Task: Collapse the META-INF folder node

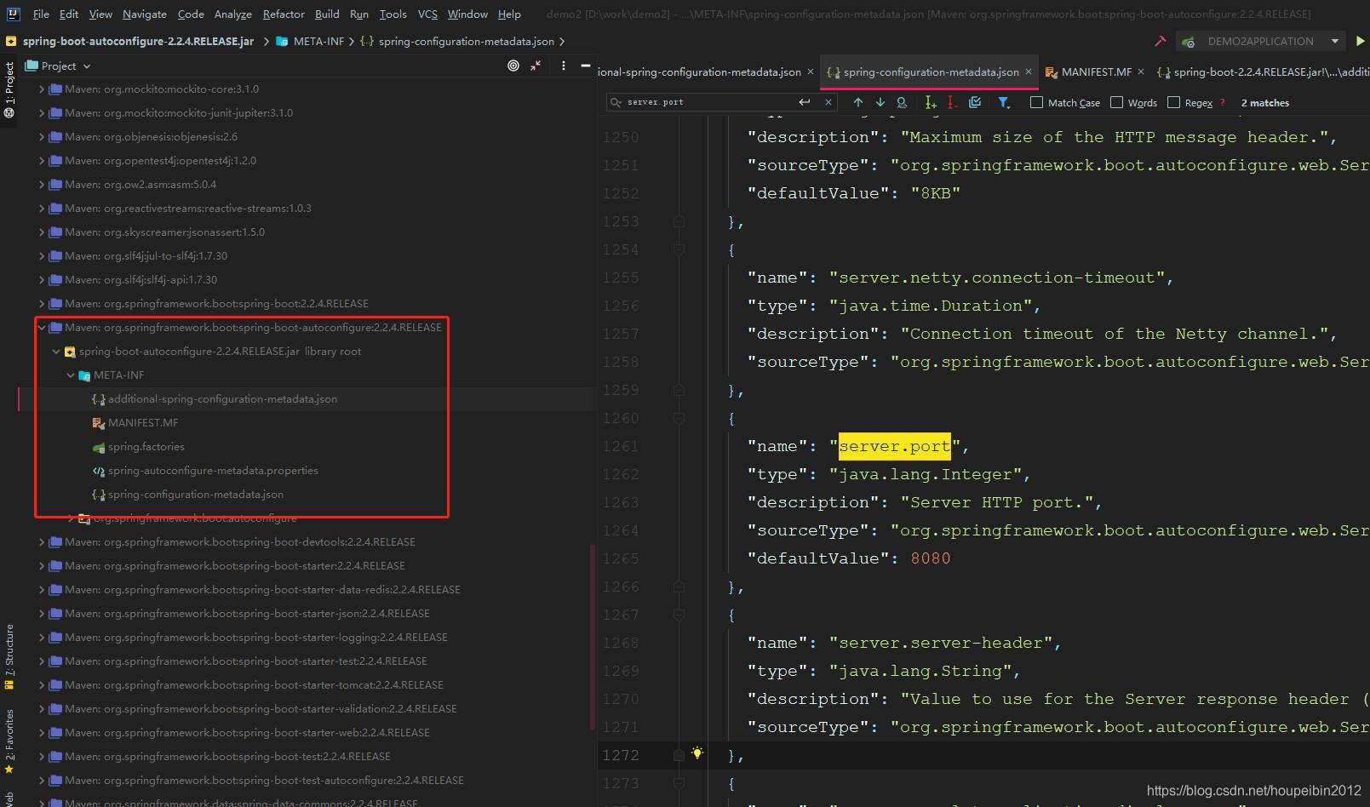Action: pos(70,375)
